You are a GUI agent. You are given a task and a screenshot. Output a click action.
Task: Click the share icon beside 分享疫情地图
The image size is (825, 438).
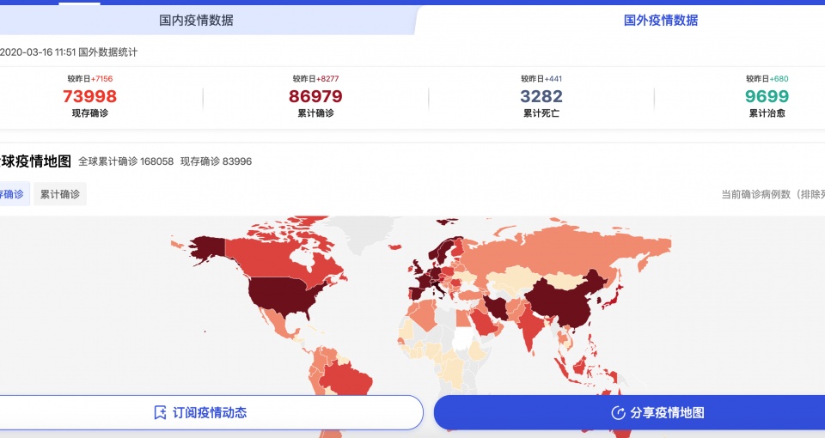pos(617,413)
